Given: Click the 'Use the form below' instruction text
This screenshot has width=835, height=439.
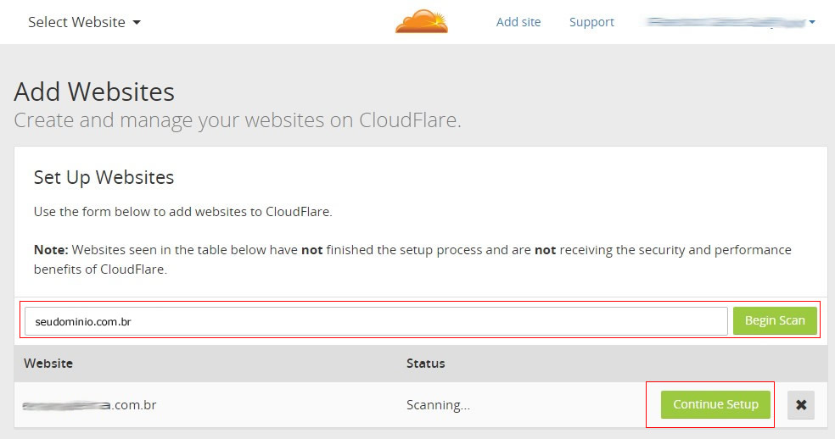Looking at the screenshot, I should click(x=182, y=212).
